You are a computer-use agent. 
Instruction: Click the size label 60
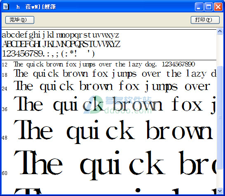(5, 173)
